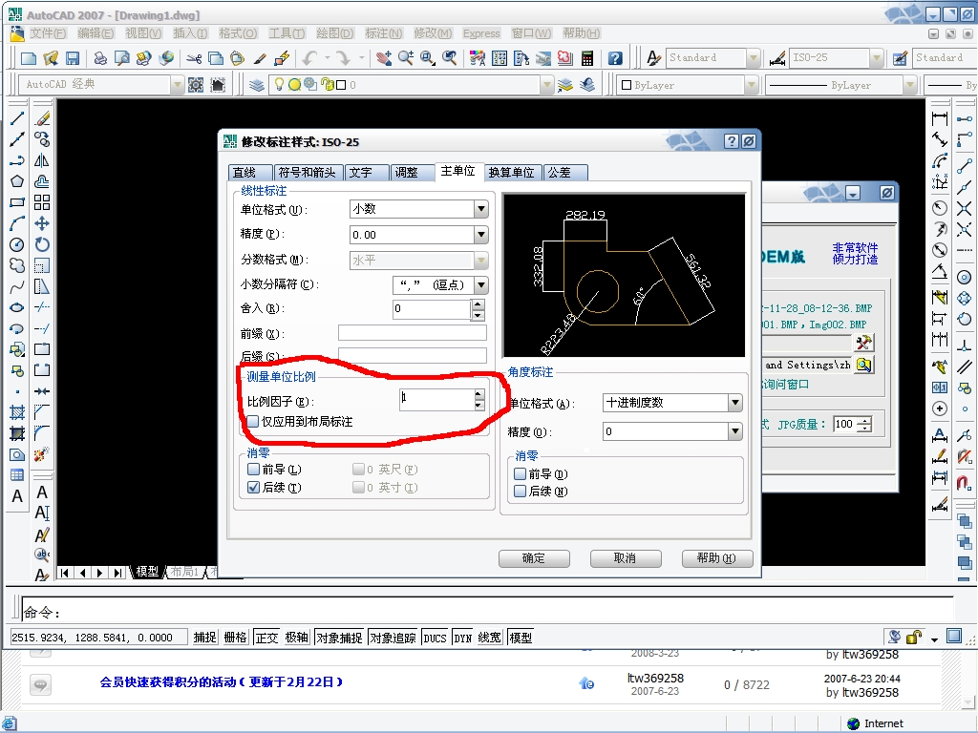Click the command line input area

(x=488, y=610)
